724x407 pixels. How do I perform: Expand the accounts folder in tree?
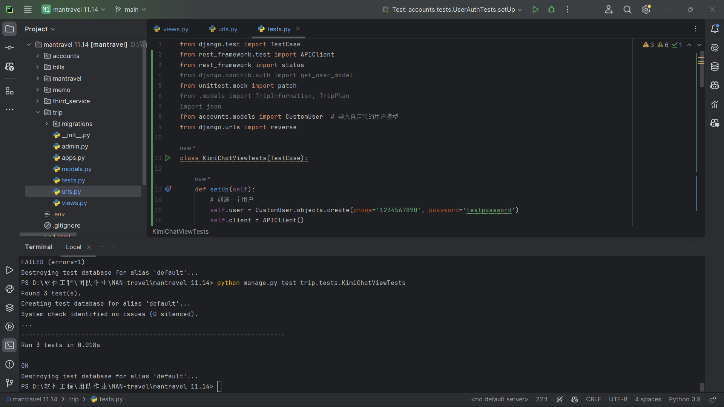pos(38,56)
